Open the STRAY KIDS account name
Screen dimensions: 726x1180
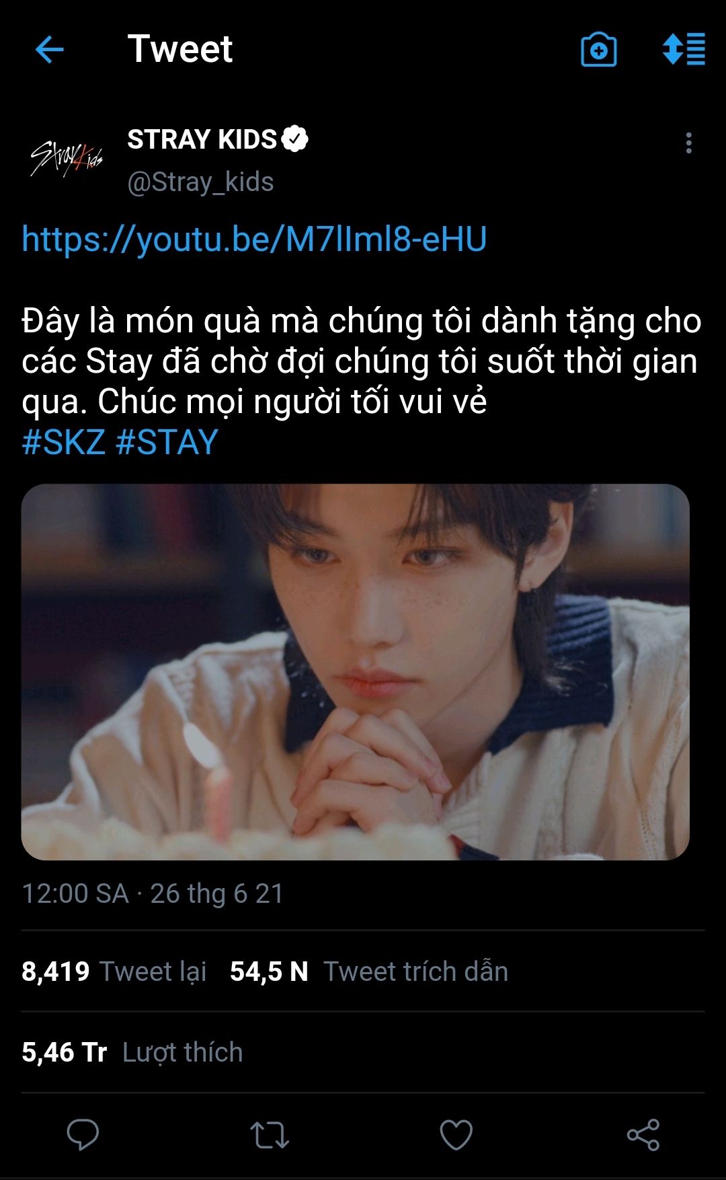202,139
